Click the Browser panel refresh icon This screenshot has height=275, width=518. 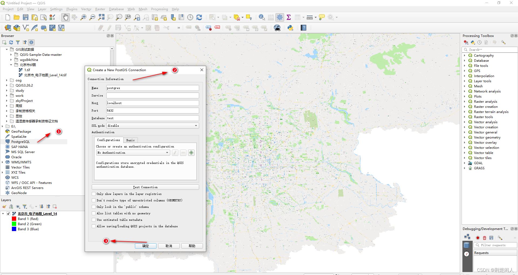11,42
